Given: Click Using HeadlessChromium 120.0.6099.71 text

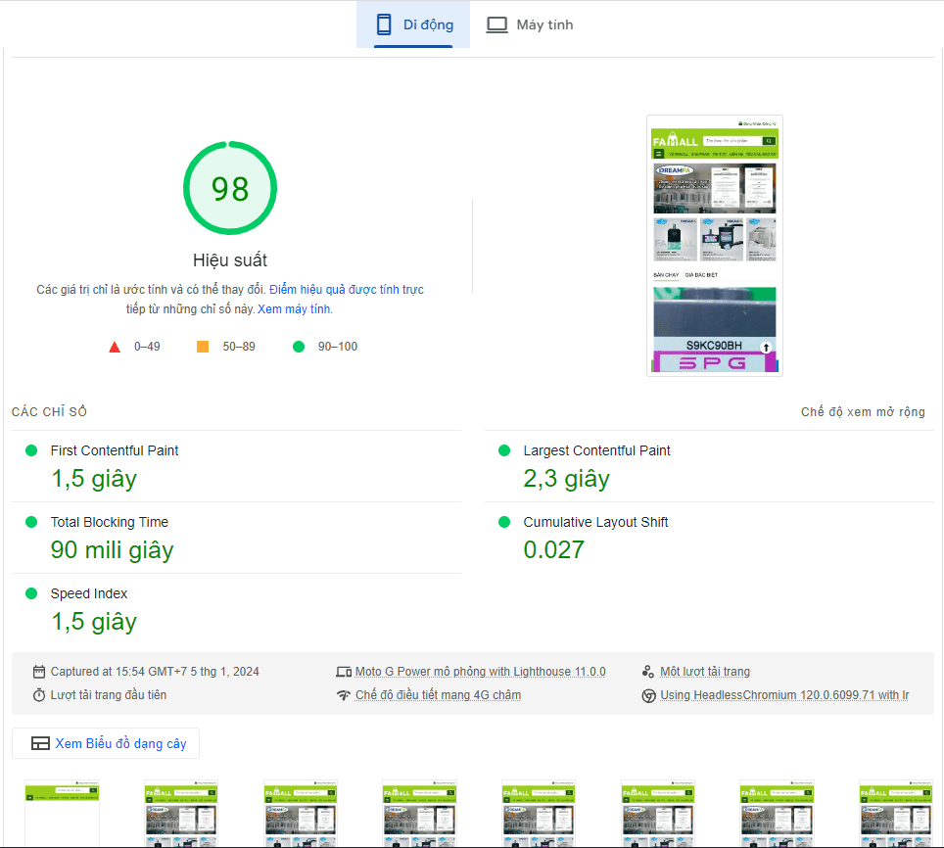Looking at the screenshot, I should coord(784,695).
